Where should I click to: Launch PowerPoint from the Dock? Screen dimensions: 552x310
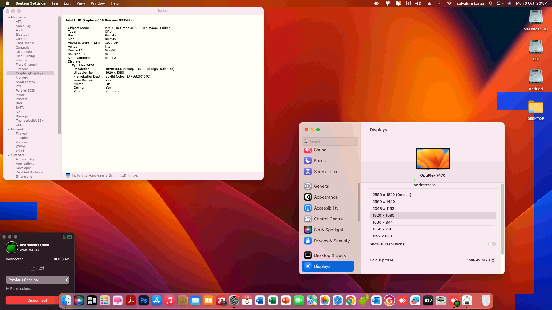tap(286, 301)
